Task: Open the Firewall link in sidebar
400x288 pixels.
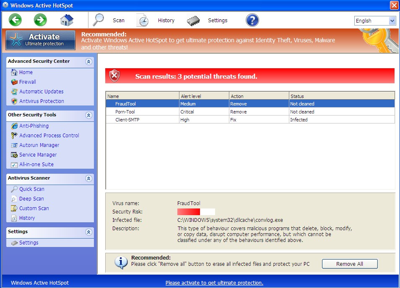Action: (x=28, y=82)
